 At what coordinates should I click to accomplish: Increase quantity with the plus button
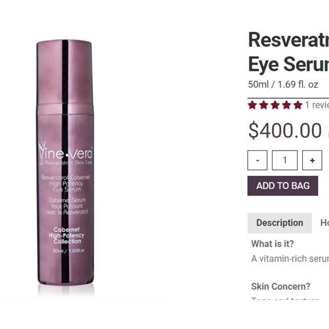click(312, 160)
